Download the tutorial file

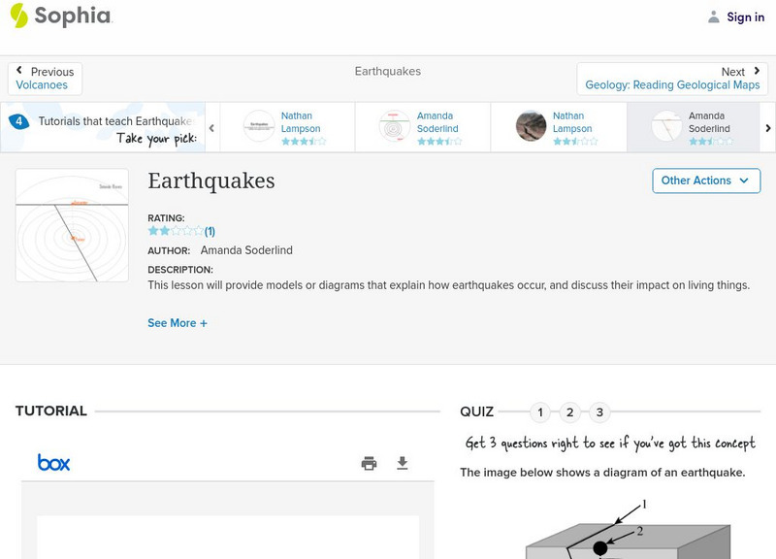[403, 463]
